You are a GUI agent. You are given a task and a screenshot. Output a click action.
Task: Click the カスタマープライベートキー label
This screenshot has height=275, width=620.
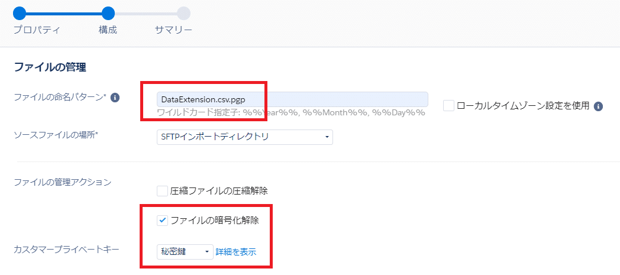click(66, 250)
